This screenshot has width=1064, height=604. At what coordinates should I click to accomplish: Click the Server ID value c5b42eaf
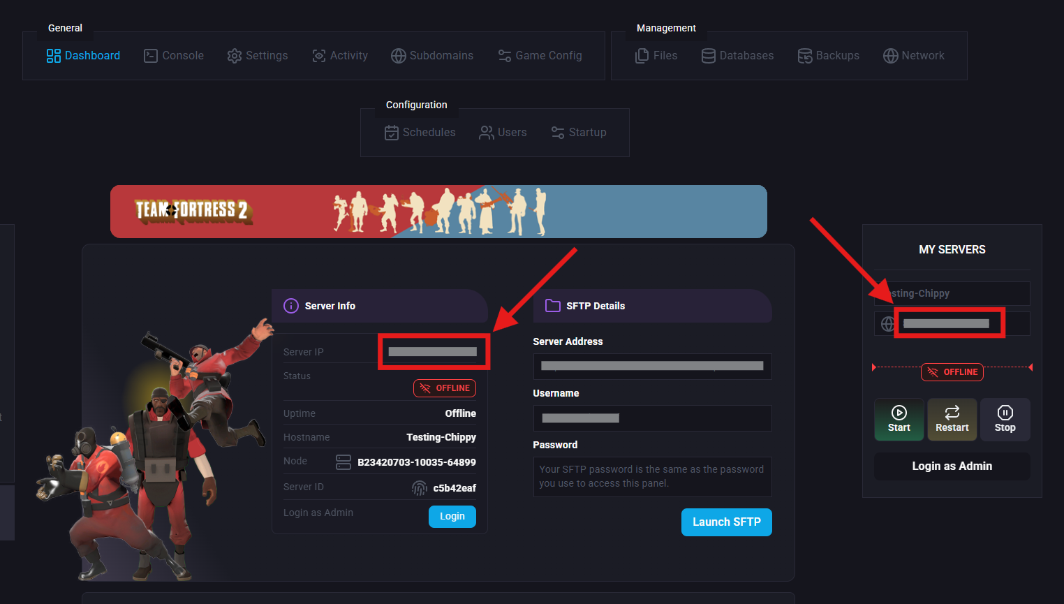tap(455, 488)
